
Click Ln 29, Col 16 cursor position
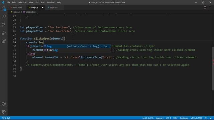(x=148, y=118)
